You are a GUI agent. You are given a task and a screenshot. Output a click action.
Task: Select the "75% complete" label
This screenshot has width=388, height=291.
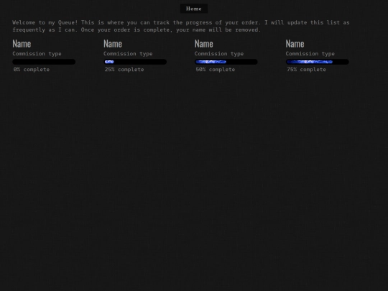[306, 70]
